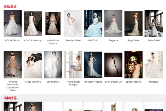Click Vivienne Westwood Couture and Bridal link

point(13,86)
